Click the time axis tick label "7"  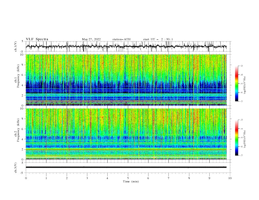[169, 178]
